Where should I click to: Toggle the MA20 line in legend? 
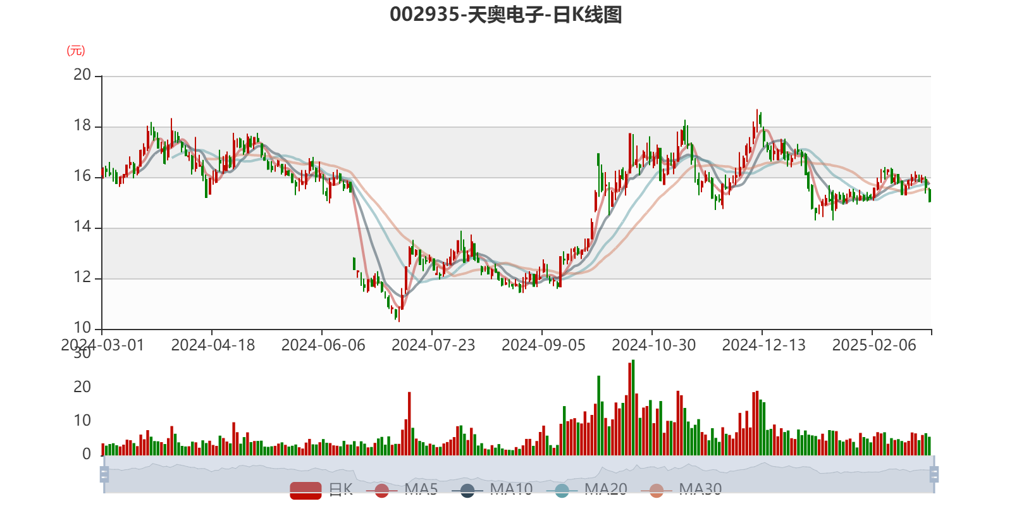pyautogui.click(x=587, y=490)
